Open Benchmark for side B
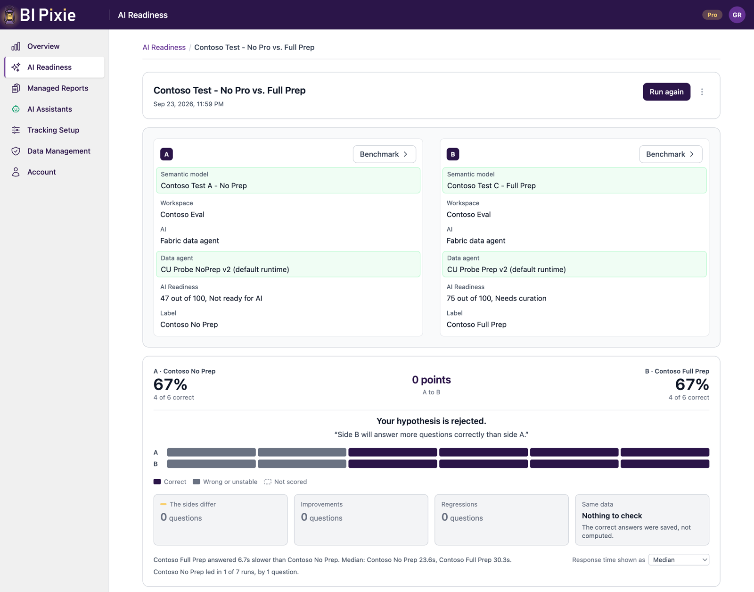Screen dimensions: 754x592 point(671,154)
